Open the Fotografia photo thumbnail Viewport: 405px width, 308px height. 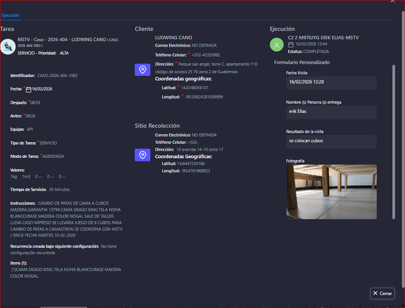point(331,192)
